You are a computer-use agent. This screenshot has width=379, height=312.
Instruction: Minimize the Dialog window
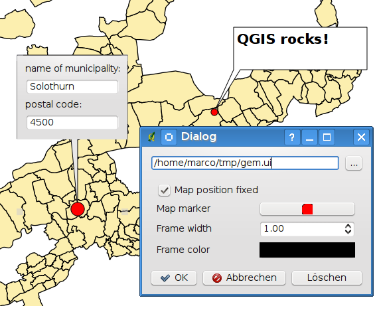coord(309,137)
